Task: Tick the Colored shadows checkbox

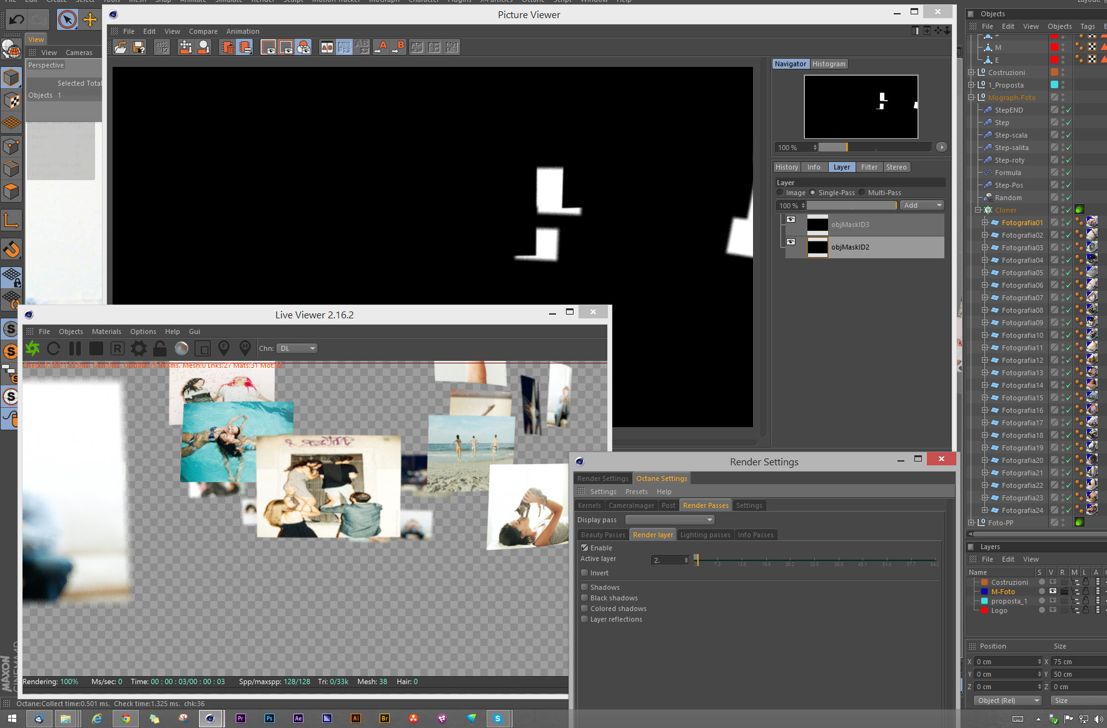Action: [x=585, y=609]
